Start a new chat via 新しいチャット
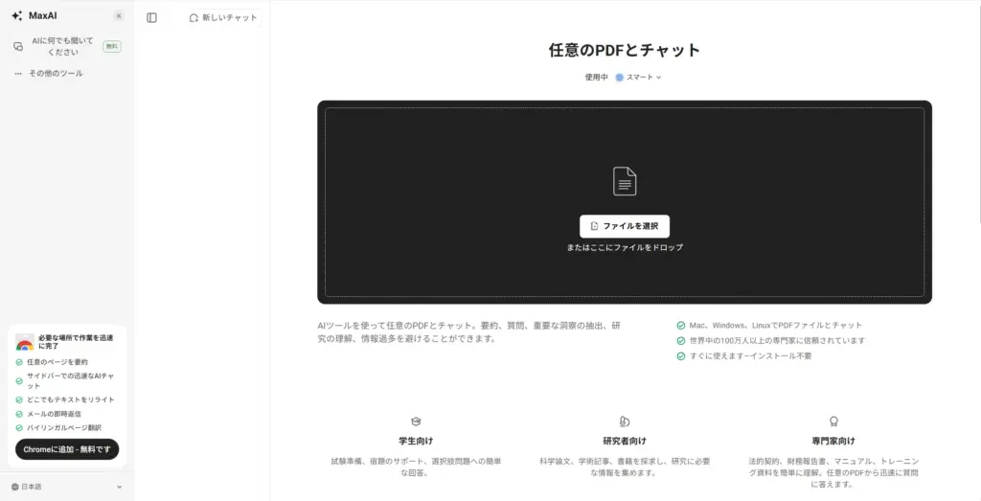This screenshot has height=501, width=981. (x=223, y=17)
